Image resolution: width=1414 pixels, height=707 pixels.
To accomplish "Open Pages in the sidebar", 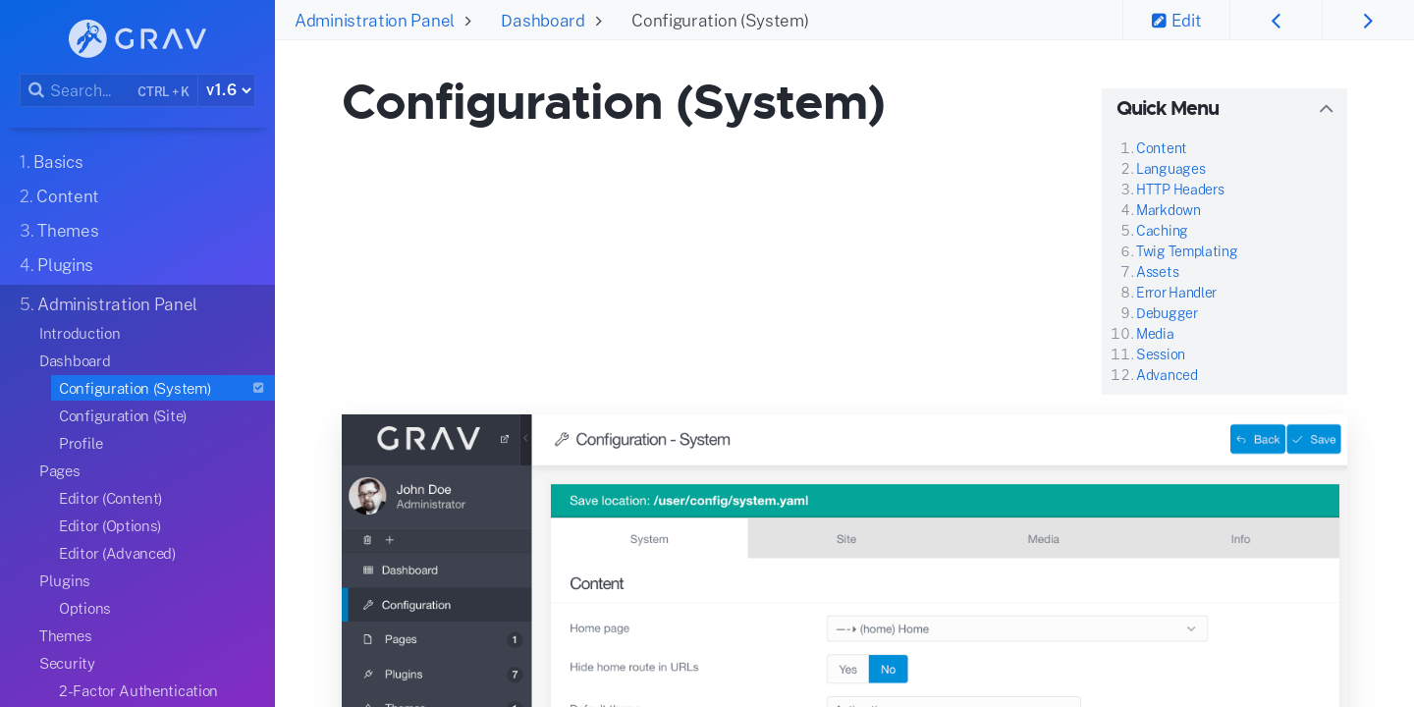I will click(x=60, y=471).
